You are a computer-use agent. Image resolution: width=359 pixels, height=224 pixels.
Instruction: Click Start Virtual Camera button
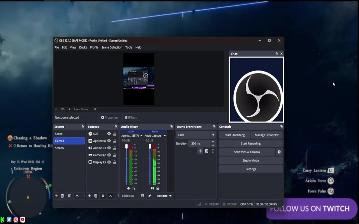(x=247, y=152)
